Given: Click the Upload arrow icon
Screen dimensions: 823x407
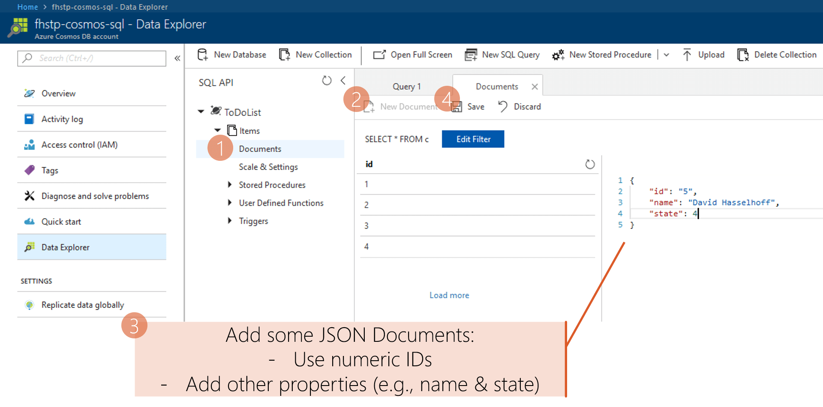Looking at the screenshot, I should pyautogui.click(x=687, y=55).
